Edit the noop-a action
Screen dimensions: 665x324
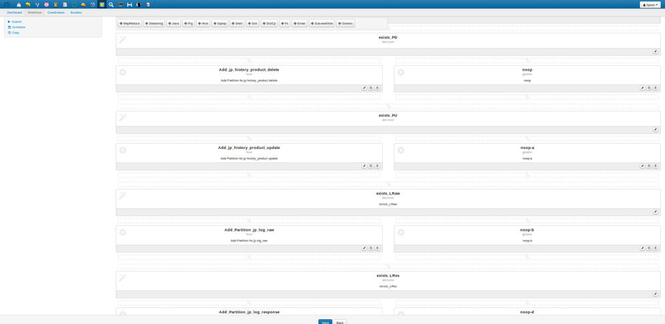click(x=642, y=166)
